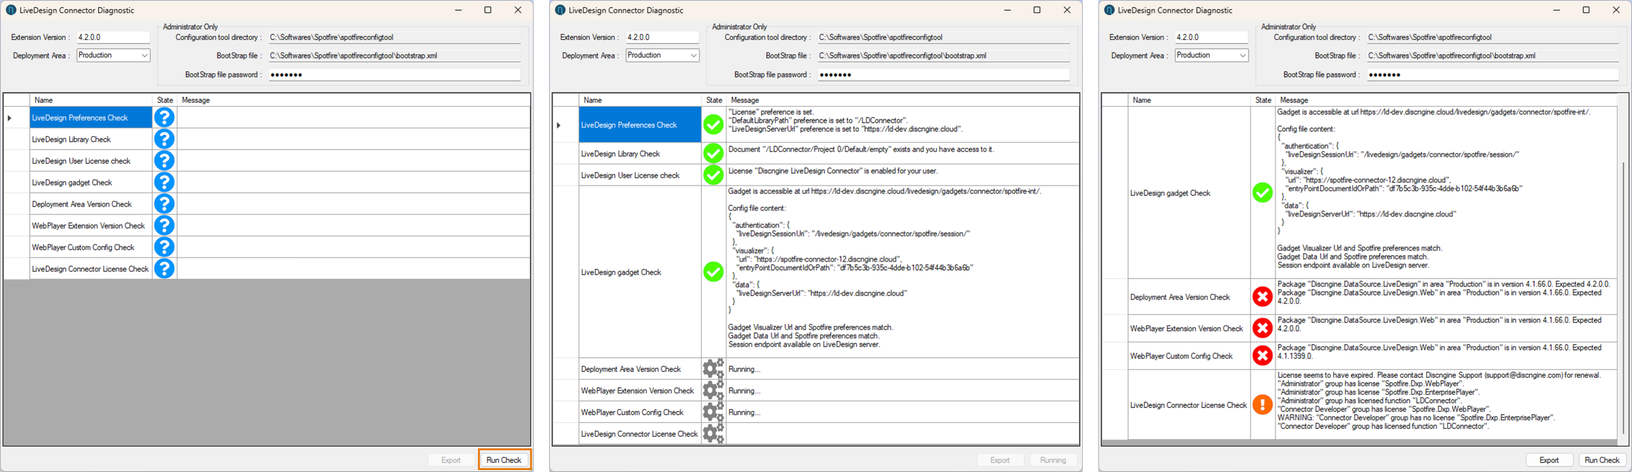Click disabled Export button in left window

[451, 460]
